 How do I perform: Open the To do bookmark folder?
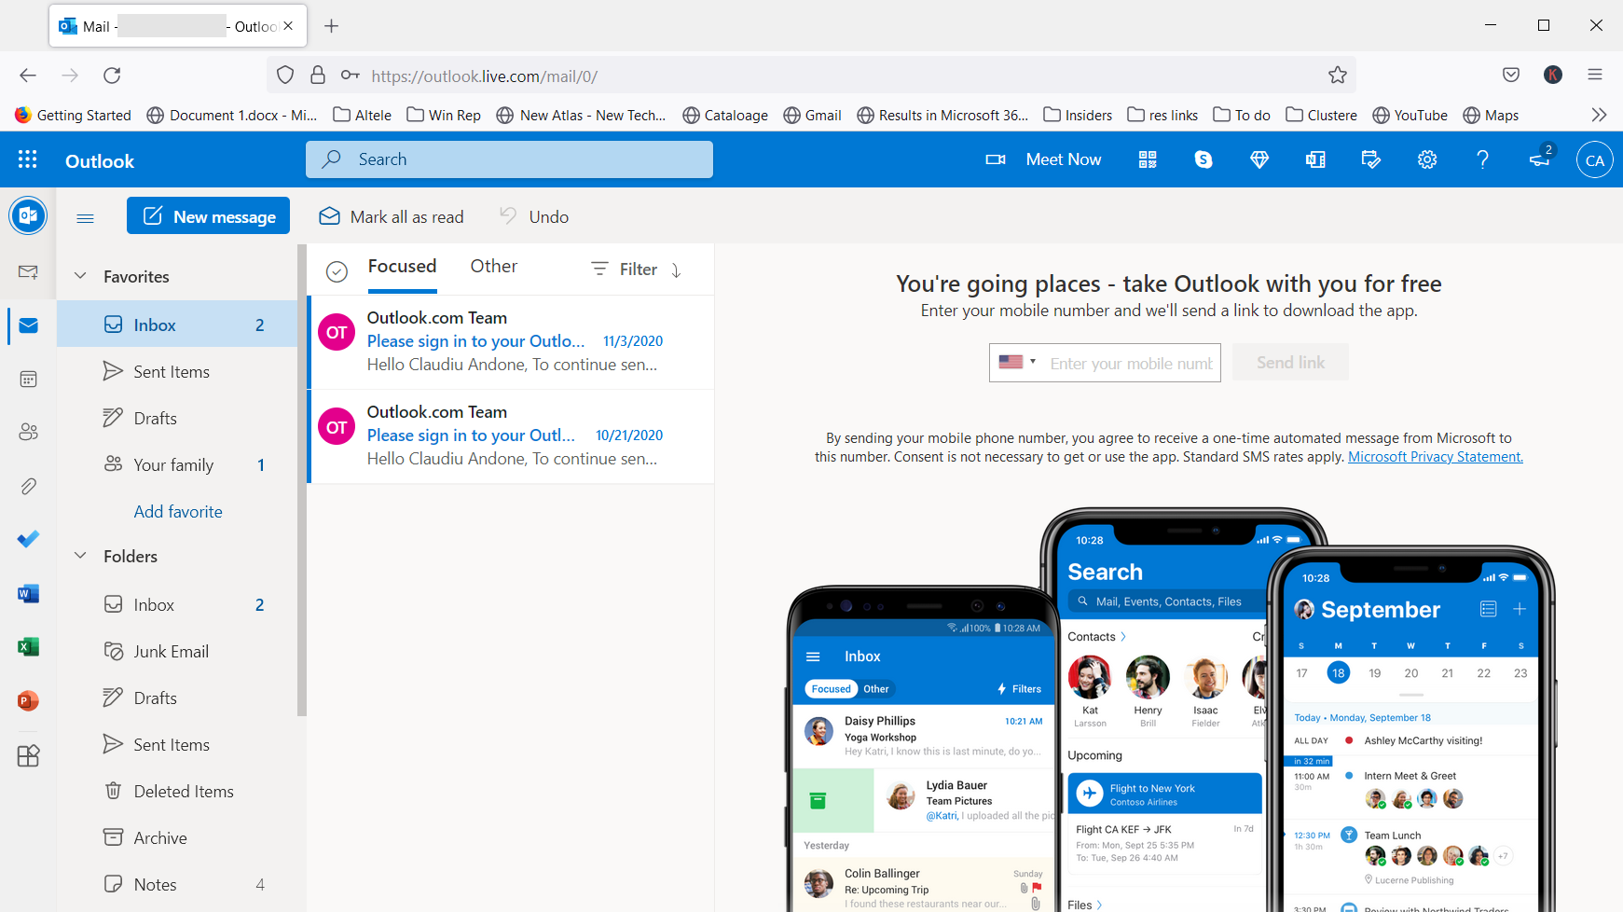click(x=1242, y=115)
